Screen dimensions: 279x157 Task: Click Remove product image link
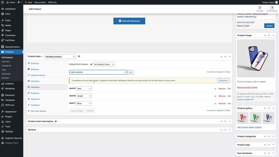[x=247, y=87]
